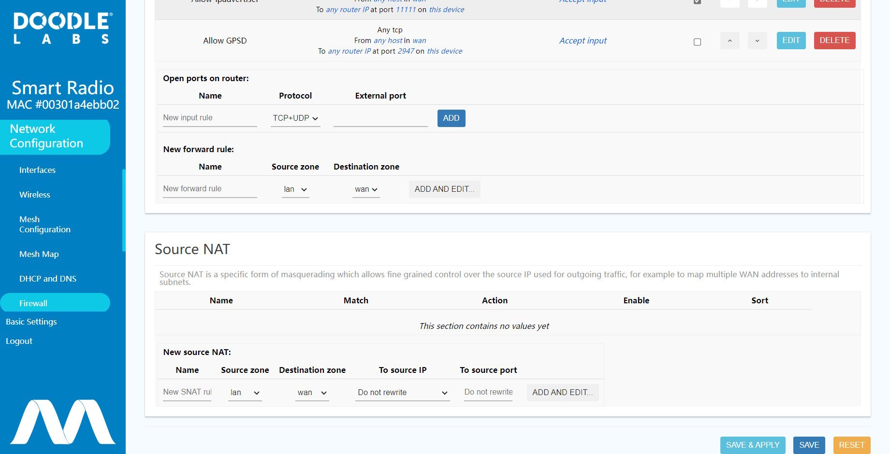890x454 pixels.
Task: Click the MAC #00301a4ebb02 text
Action: click(63, 104)
